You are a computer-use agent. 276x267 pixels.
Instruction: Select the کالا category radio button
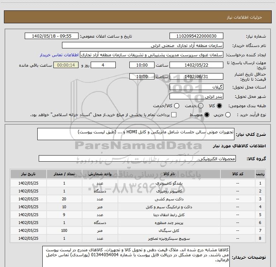click(219, 106)
